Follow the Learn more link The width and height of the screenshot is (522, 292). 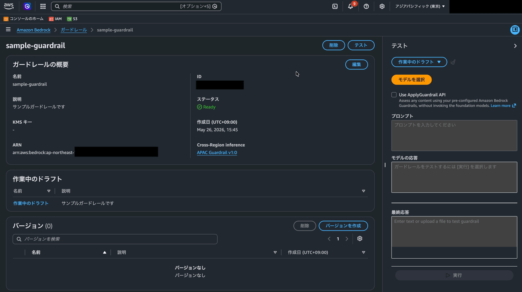coord(503,106)
